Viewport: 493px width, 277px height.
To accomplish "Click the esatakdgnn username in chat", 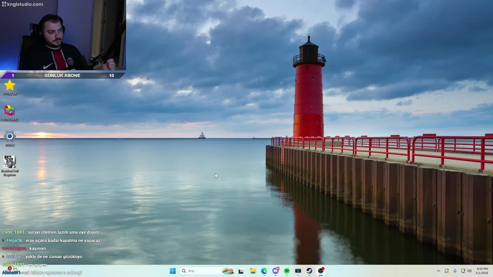I will 14,249.
